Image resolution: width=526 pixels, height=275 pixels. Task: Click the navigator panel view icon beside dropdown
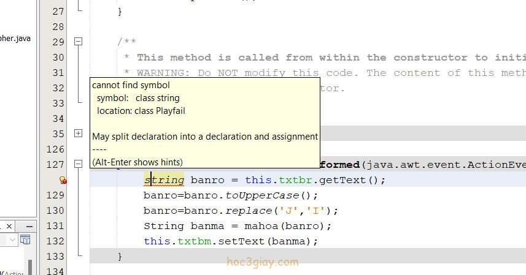(x=25, y=239)
